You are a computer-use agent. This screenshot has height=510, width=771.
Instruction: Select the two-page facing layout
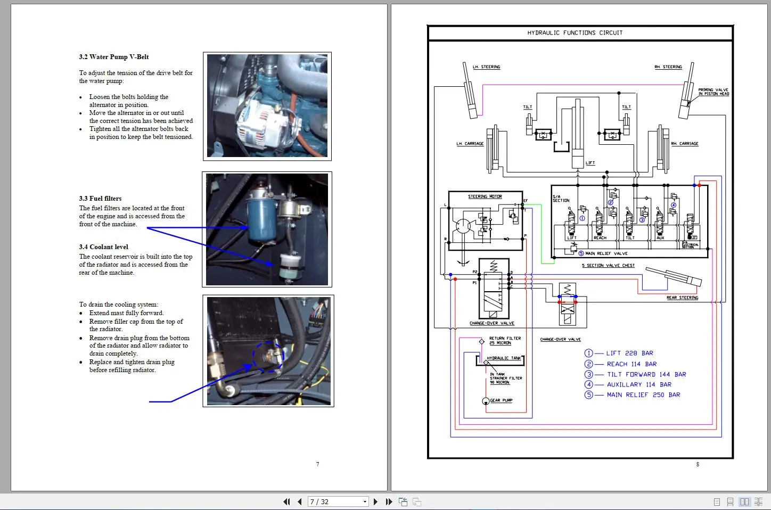click(x=744, y=501)
